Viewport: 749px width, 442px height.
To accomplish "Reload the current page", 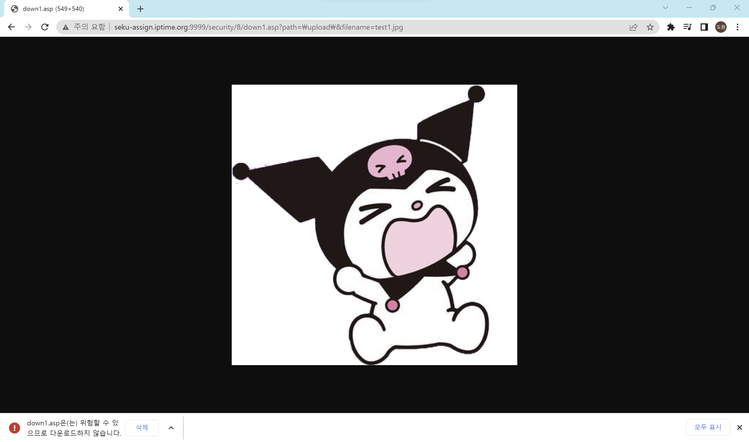I will tap(45, 27).
